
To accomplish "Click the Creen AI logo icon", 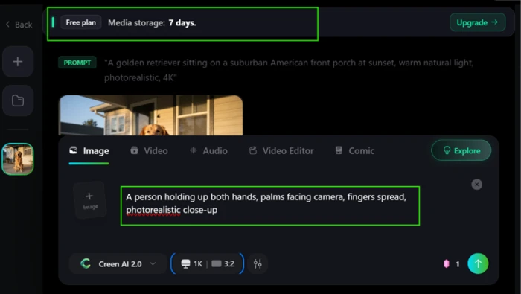I will click(x=86, y=263).
